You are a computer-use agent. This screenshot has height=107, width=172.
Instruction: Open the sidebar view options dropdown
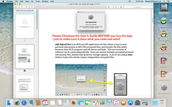click(16, 7)
